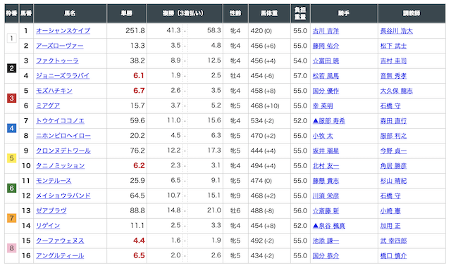The image size is (451, 268).
Task: Open jockey 幸 英明
Action: [x=323, y=106]
